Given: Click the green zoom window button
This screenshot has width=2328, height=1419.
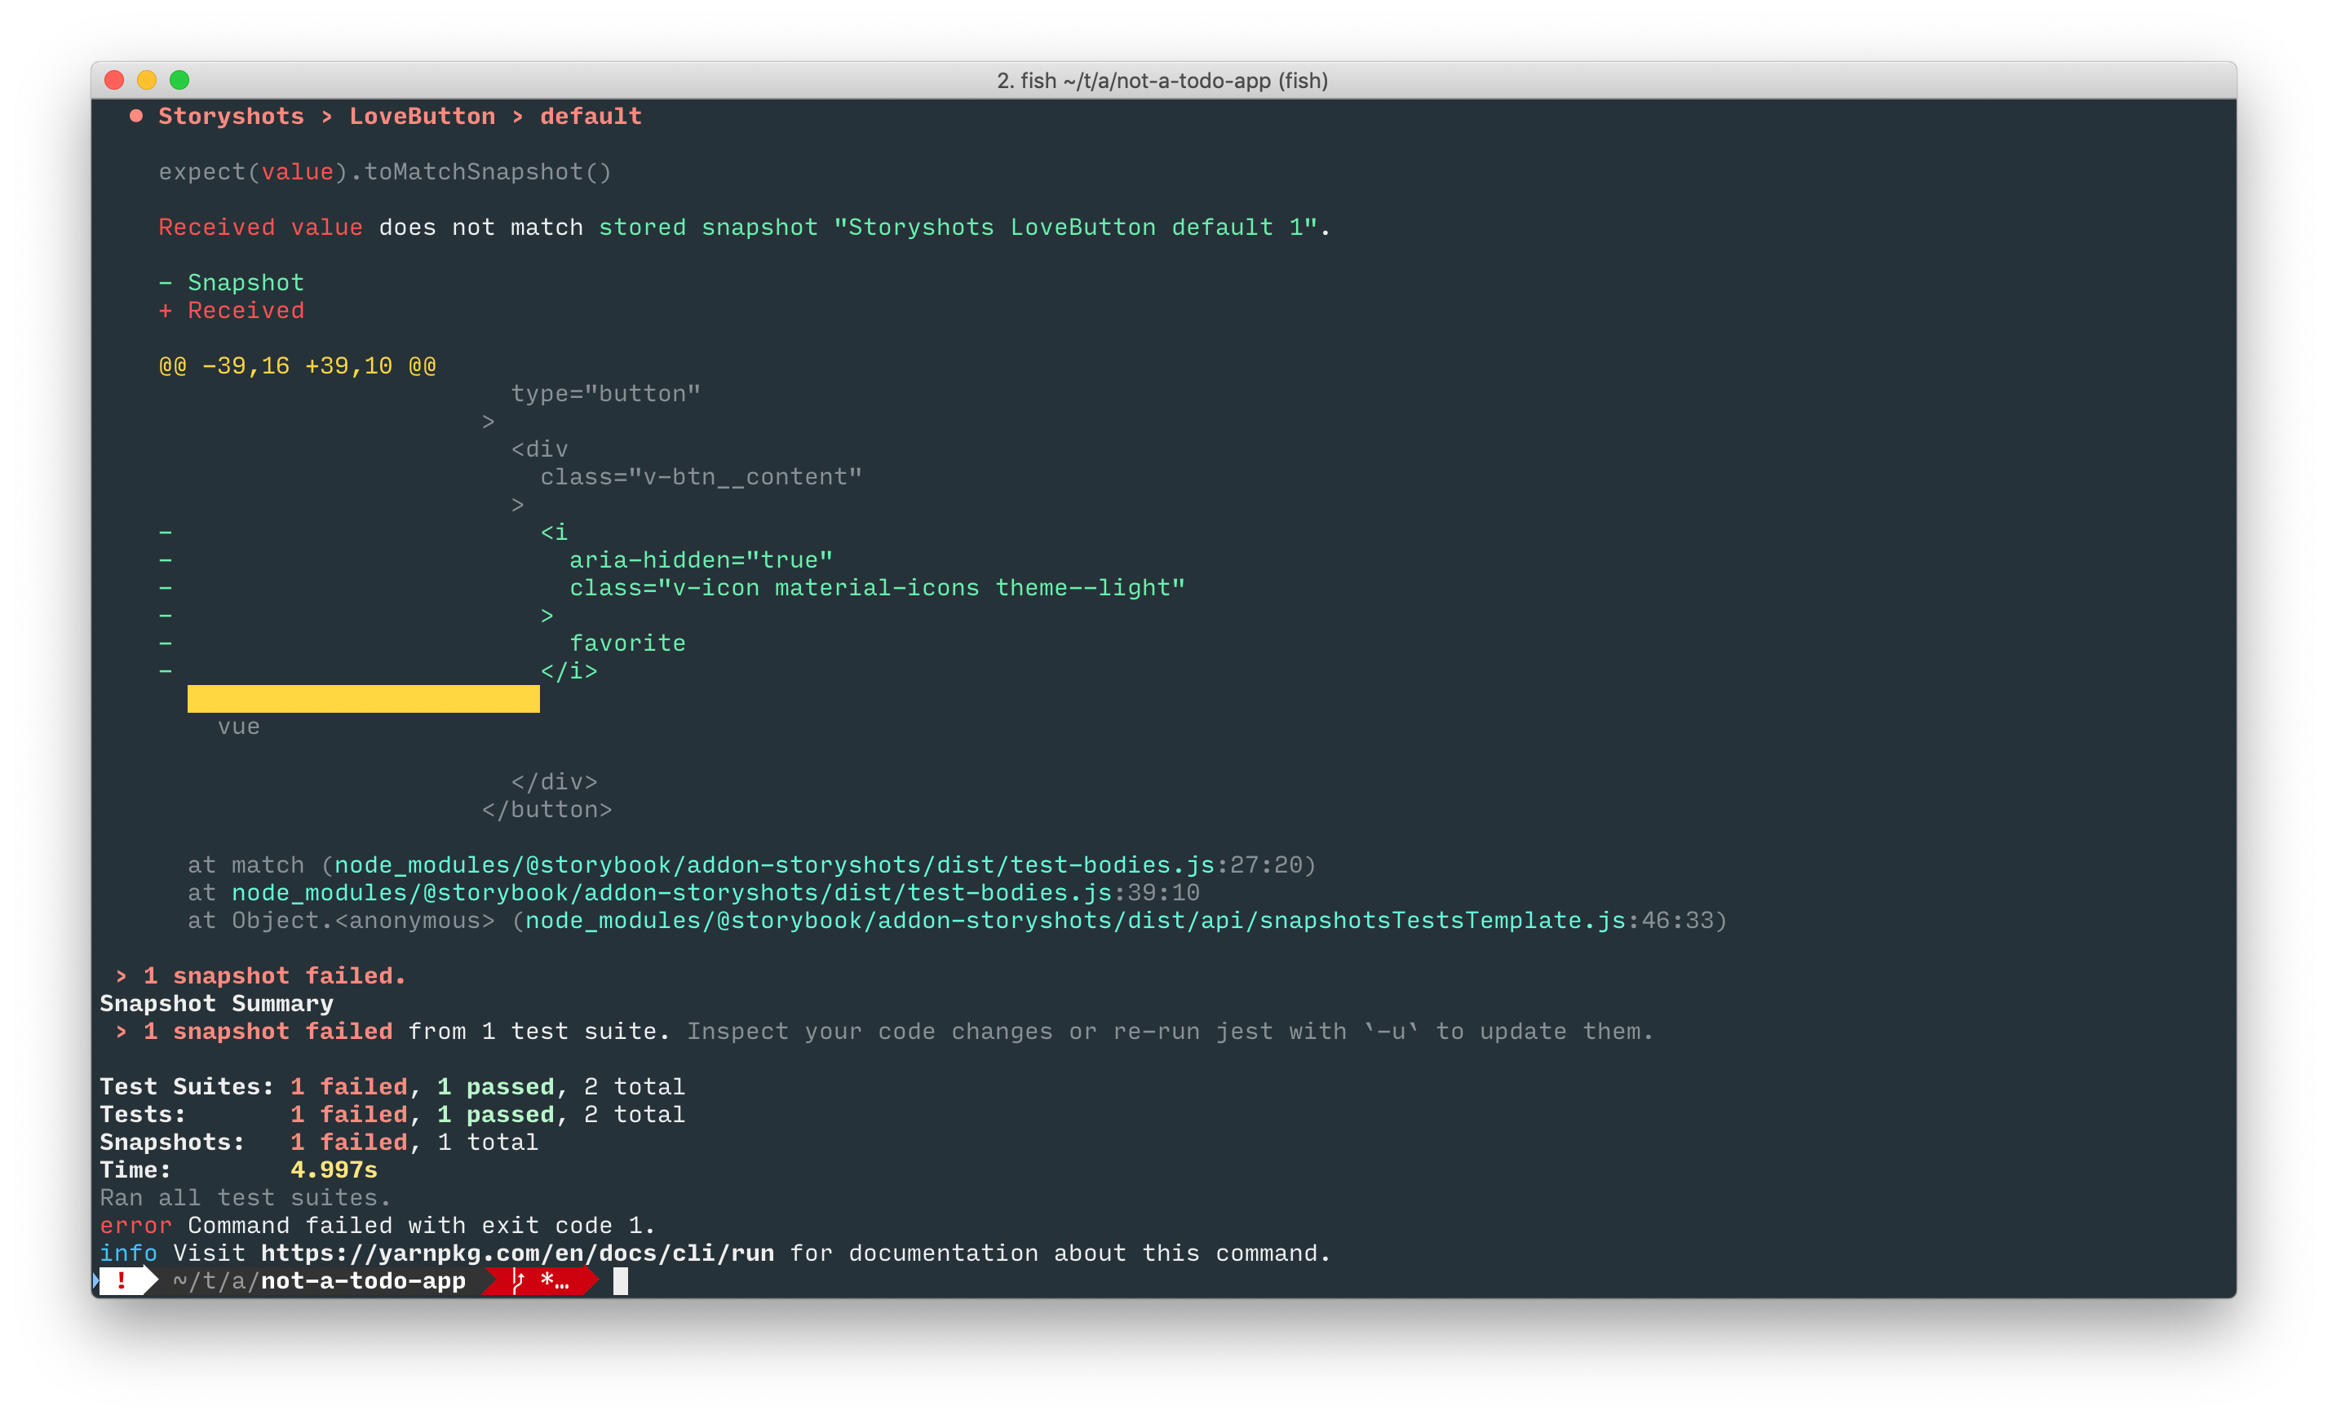Looking at the screenshot, I should pos(179,80).
